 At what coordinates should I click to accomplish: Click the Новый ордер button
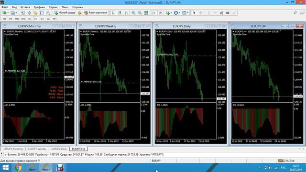[65, 13]
